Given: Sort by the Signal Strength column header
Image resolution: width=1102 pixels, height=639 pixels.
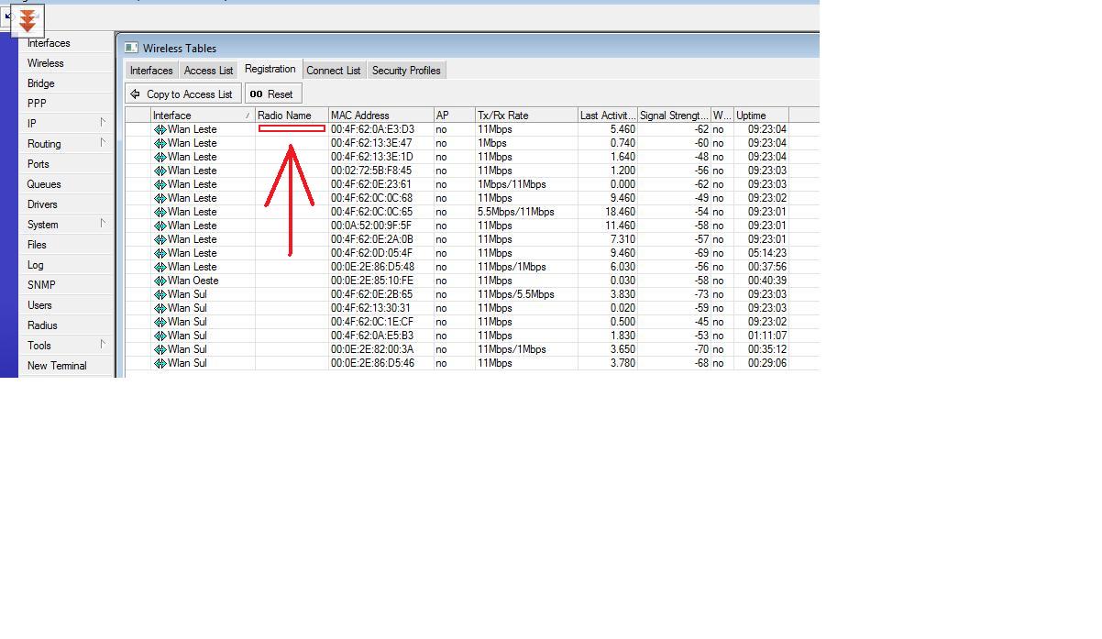Looking at the screenshot, I should pyautogui.click(x=674, y=116).
